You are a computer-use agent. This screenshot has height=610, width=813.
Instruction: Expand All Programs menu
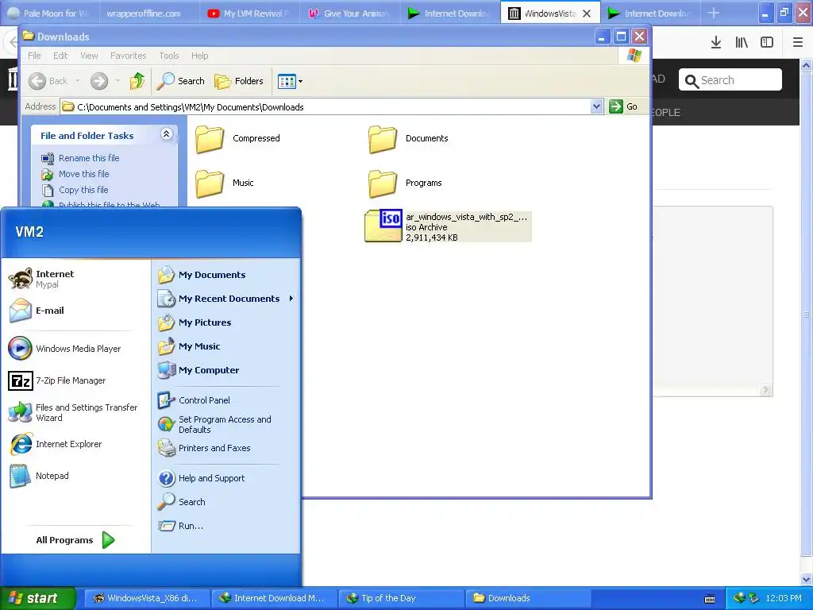tap(75, 540)
